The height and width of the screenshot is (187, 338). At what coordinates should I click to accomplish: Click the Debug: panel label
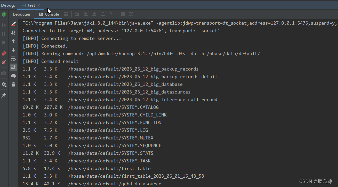tap(8, 5)
